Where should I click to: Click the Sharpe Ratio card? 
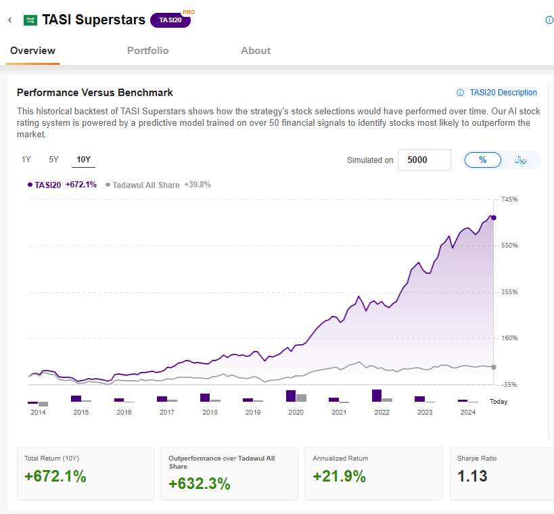(502, 473)
